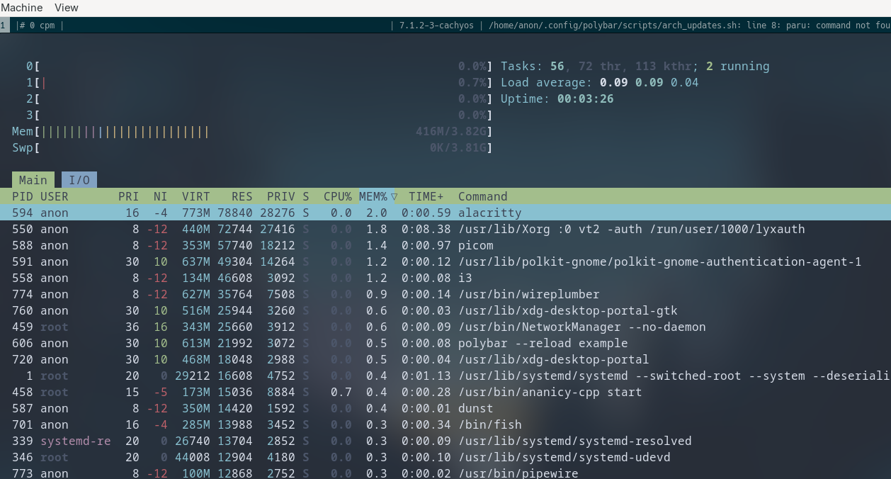891x479 pixels.
Task: Select the ananicy-cpp start process row
Action: 445,392
